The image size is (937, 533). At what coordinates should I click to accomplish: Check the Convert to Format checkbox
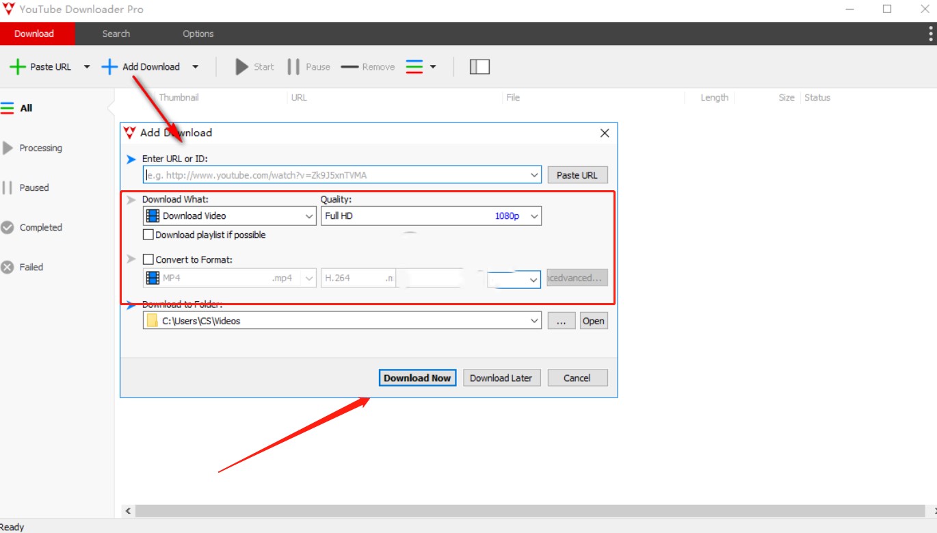[148, 259]
